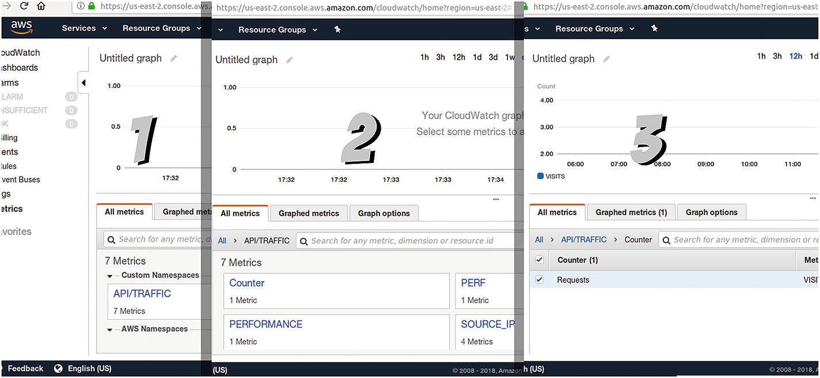This screenshot has height=378, width=820.
Task: Click the pencil icon beside Untitled graph in panel 2
Action: pyautogui.click(x=289, y=60)
